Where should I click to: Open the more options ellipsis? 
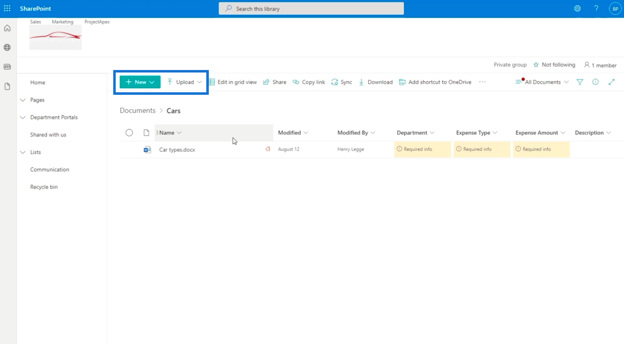pos(482,82)
